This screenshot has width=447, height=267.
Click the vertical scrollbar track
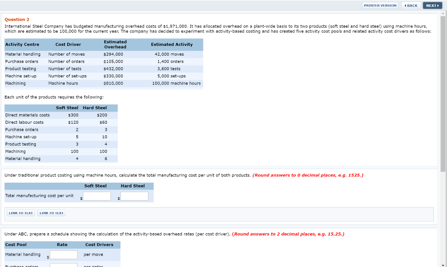tap(444, 131)
